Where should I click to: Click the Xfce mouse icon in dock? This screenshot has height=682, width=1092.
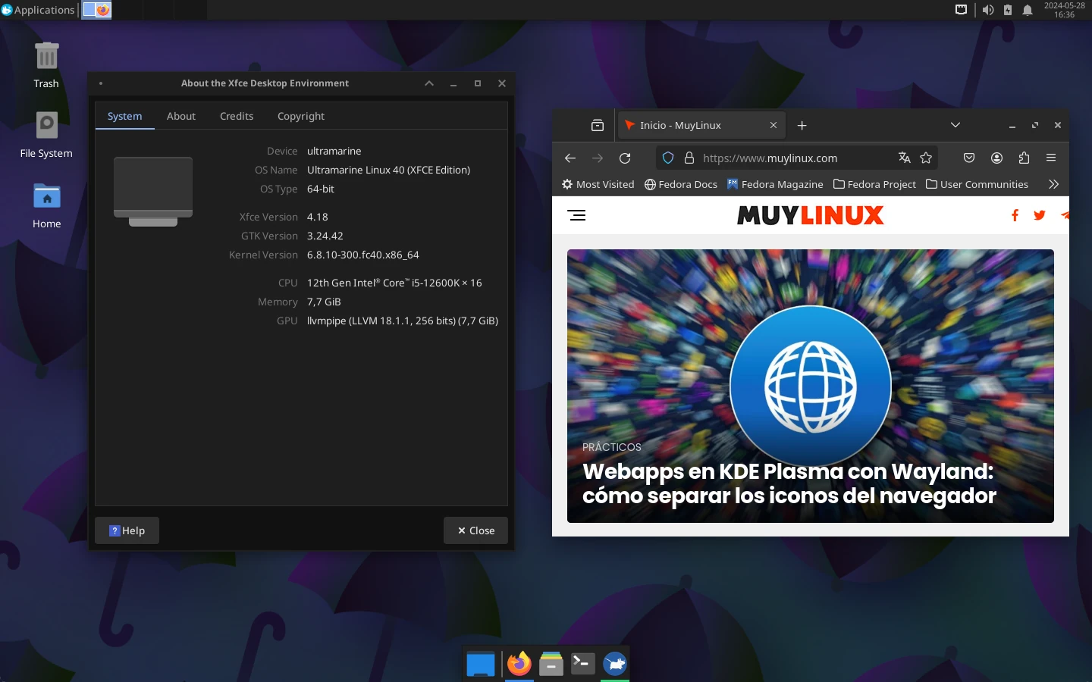pyautogui.click(x=615, y=664)
